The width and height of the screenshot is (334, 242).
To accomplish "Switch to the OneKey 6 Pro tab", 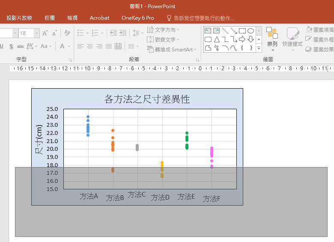I will point(137,18).
